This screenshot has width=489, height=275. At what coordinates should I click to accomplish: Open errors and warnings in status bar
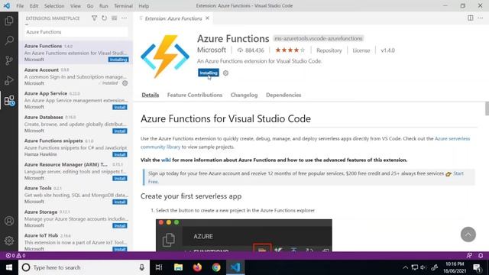[15, 255]
